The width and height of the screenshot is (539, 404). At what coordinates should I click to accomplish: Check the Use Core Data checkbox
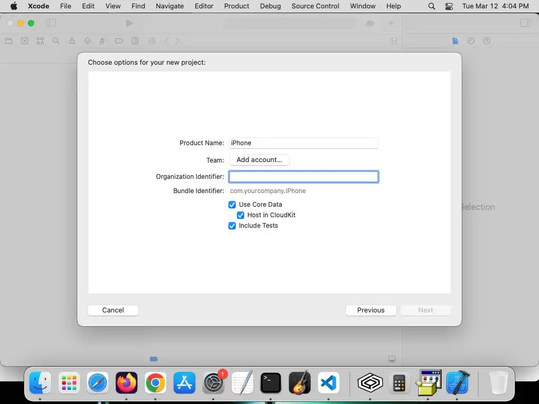tap(232, 205)
